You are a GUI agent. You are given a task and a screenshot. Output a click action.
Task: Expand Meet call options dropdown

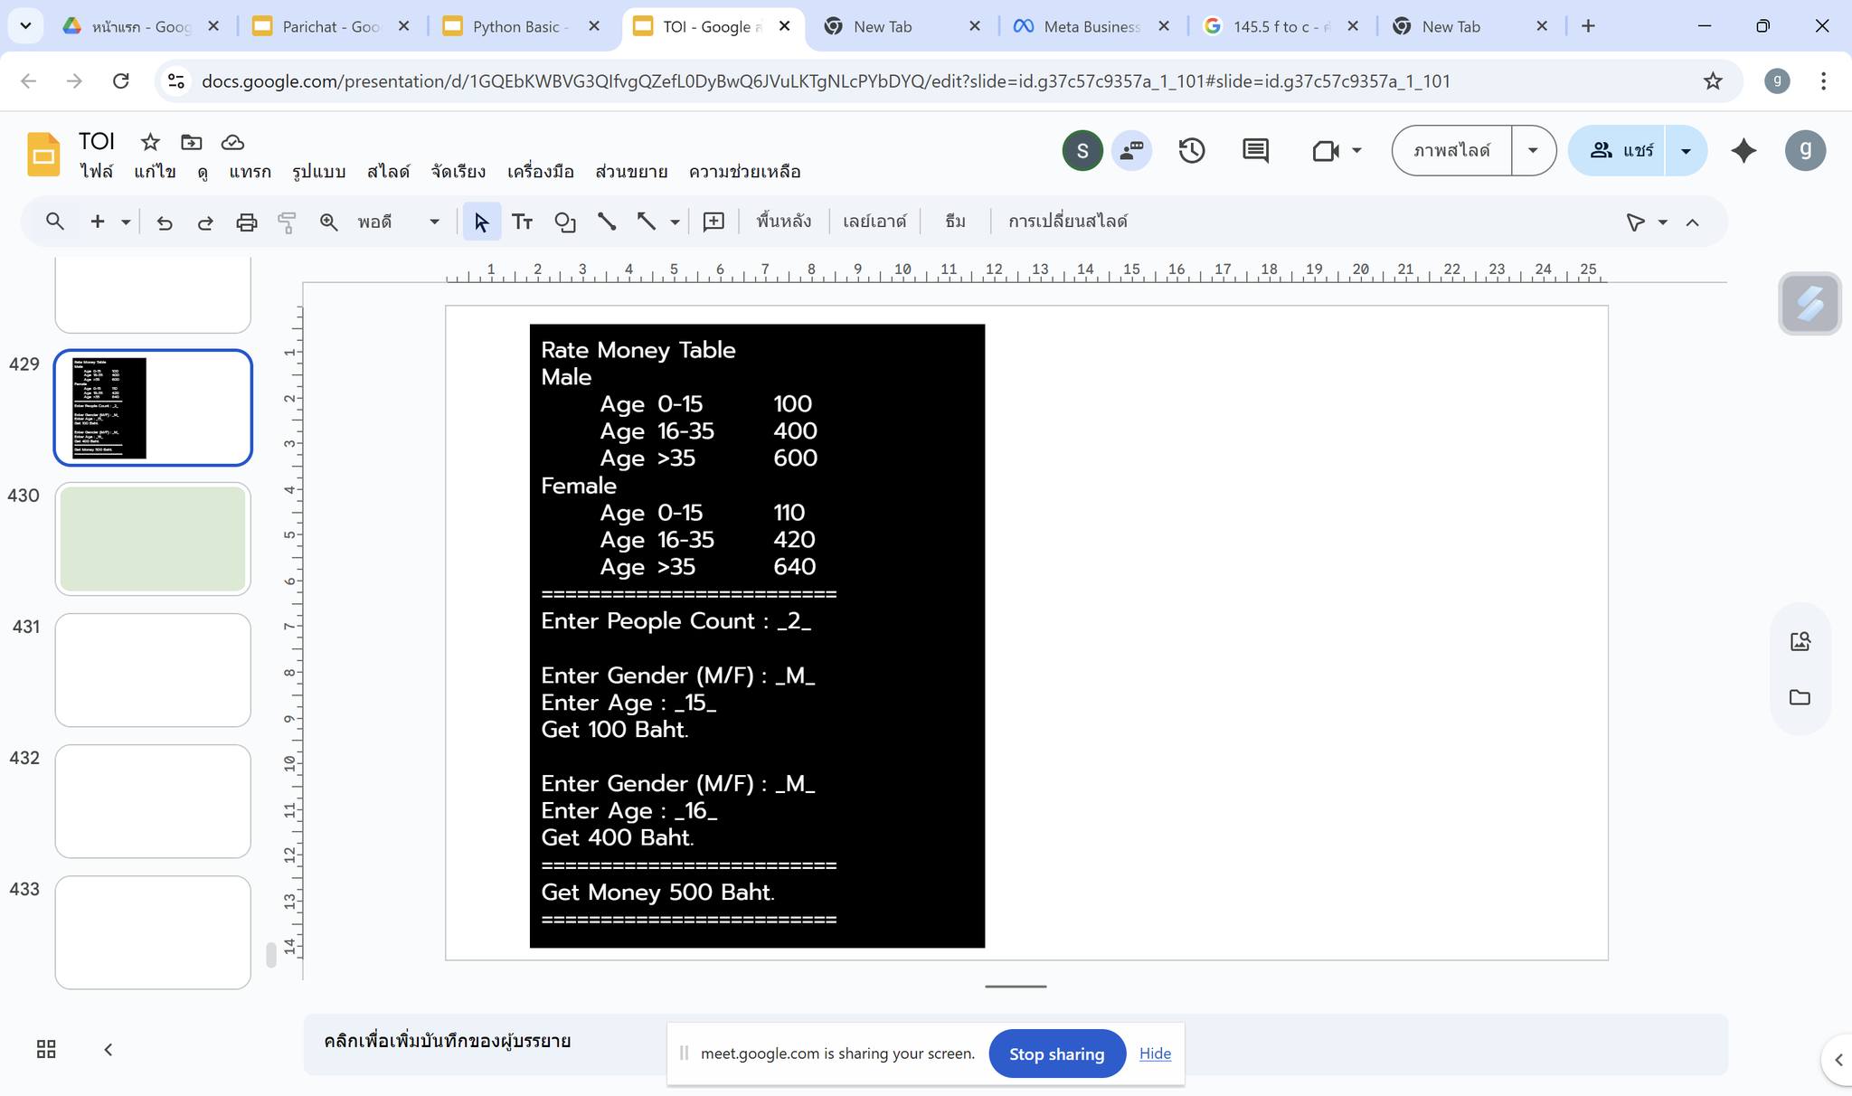click(1356, 150)
